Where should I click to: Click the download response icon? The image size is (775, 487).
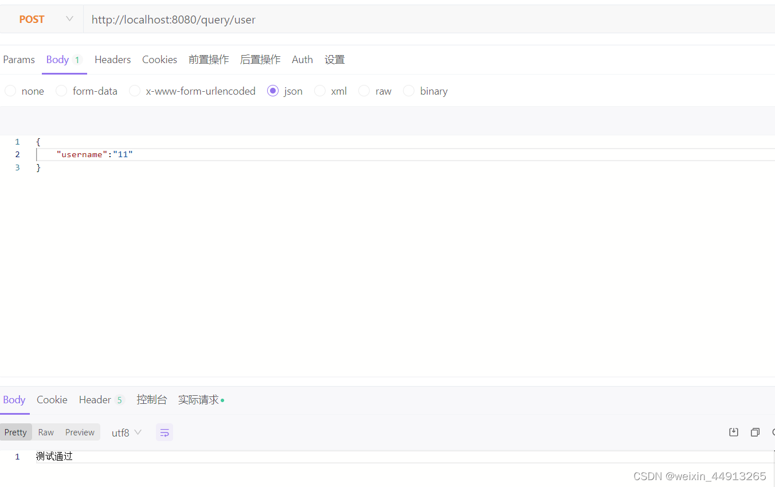(734, 432)
